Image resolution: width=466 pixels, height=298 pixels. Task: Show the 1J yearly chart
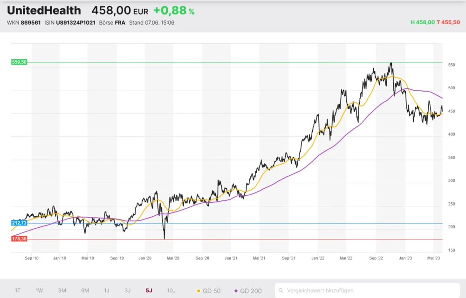pyautogui.click(x=107, y=291)
